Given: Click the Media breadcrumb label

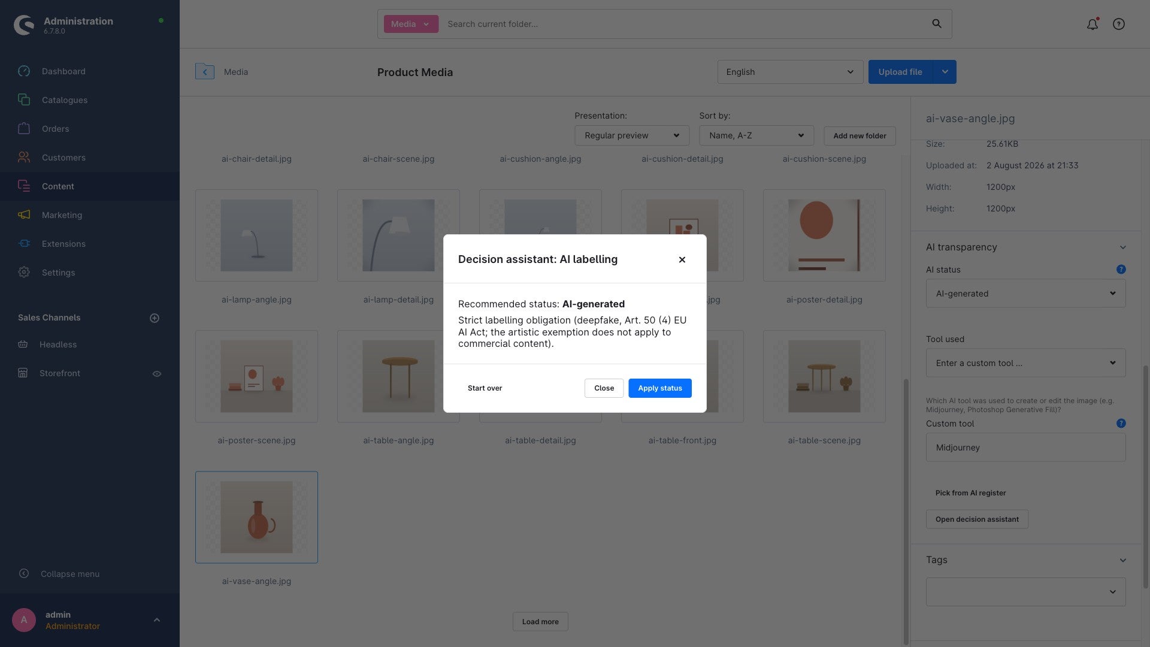Looking at the screenshot, I should coord(236,72).
